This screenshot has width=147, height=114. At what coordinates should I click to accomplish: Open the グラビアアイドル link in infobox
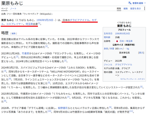point(123,65)
